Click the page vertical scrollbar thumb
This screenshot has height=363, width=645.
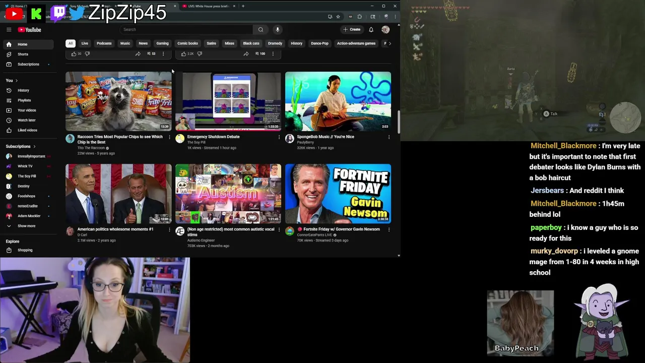click(x=398, y=122)
